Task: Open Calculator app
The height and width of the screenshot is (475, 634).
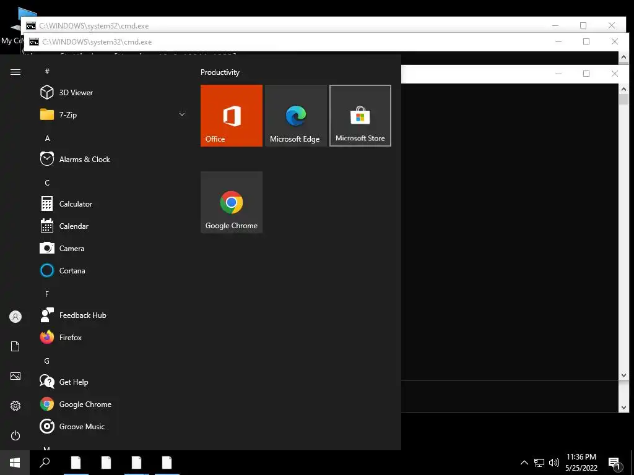Action: click(113, 203)
